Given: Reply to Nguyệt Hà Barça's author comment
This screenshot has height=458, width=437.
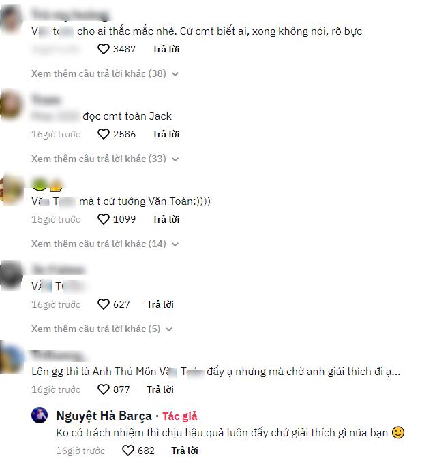Looking at the screenshot, I should (185, 451).
